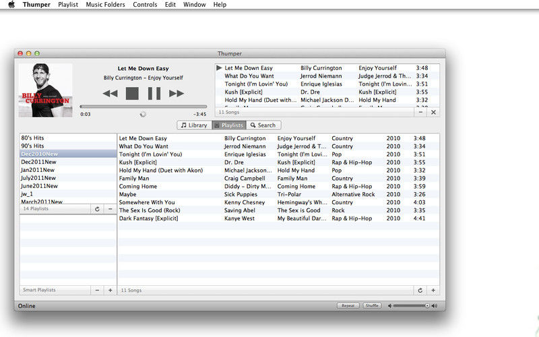Select Coming Home by Diddy row
The height and width of the screenshot is (337, 539).
coord(278,187)
